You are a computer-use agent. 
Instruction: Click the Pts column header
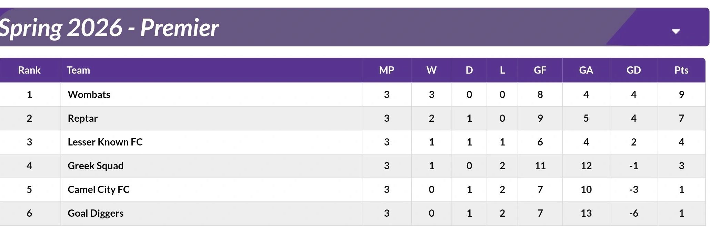coord(681,70)
